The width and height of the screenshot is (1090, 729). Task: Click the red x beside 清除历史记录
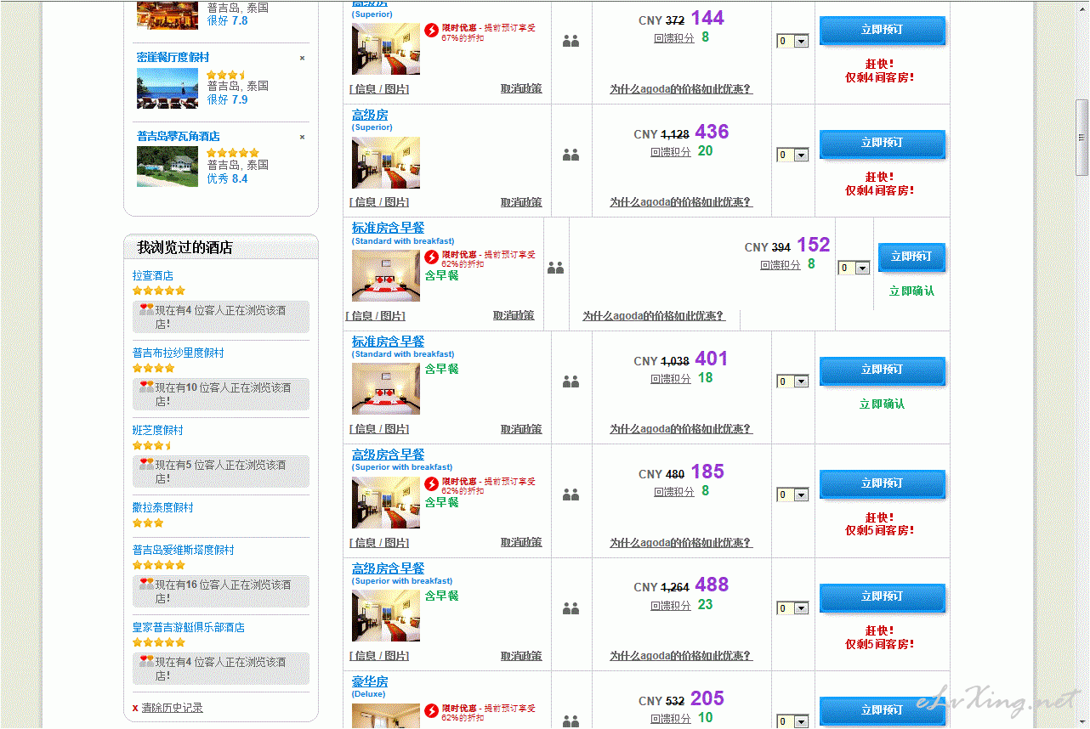(135, 709)
